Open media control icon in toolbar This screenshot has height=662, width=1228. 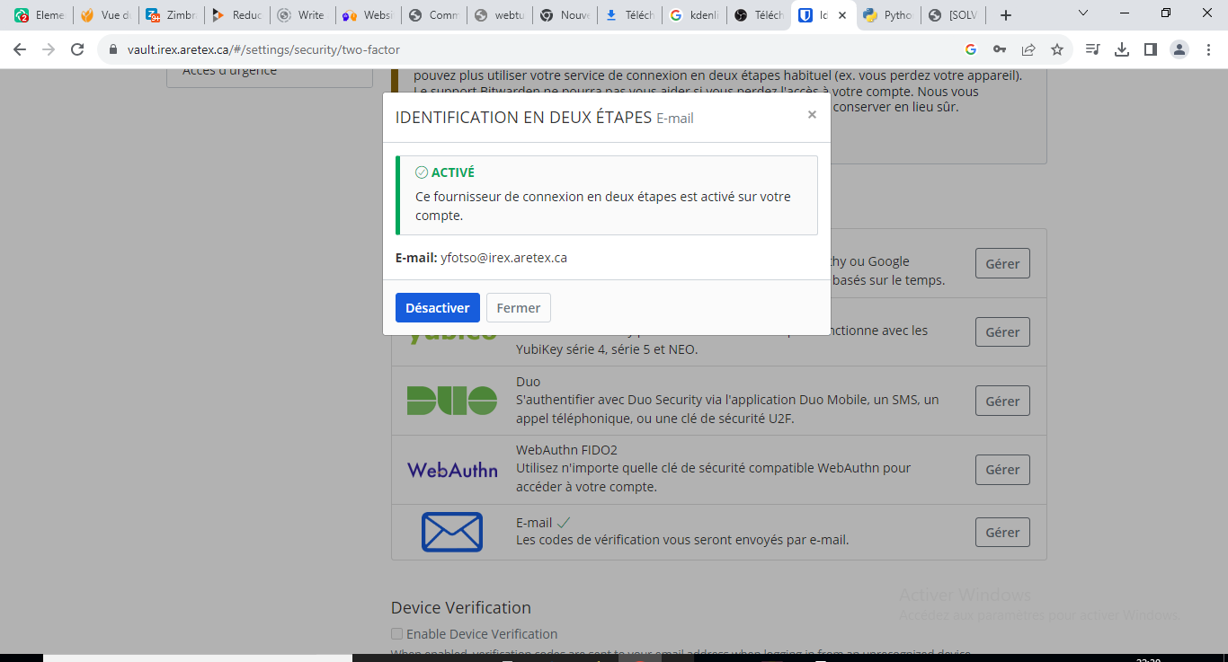click(x=1092, y=49)
